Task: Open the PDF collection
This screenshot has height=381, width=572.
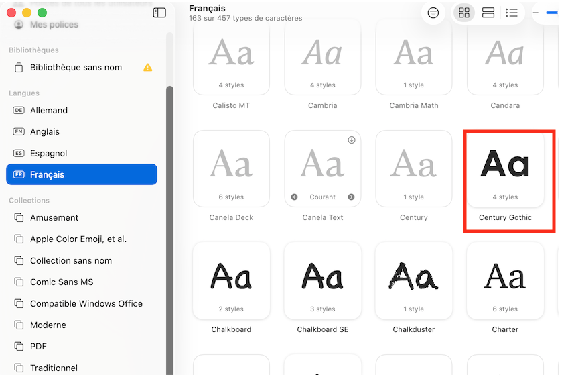Action: (82, 347)
